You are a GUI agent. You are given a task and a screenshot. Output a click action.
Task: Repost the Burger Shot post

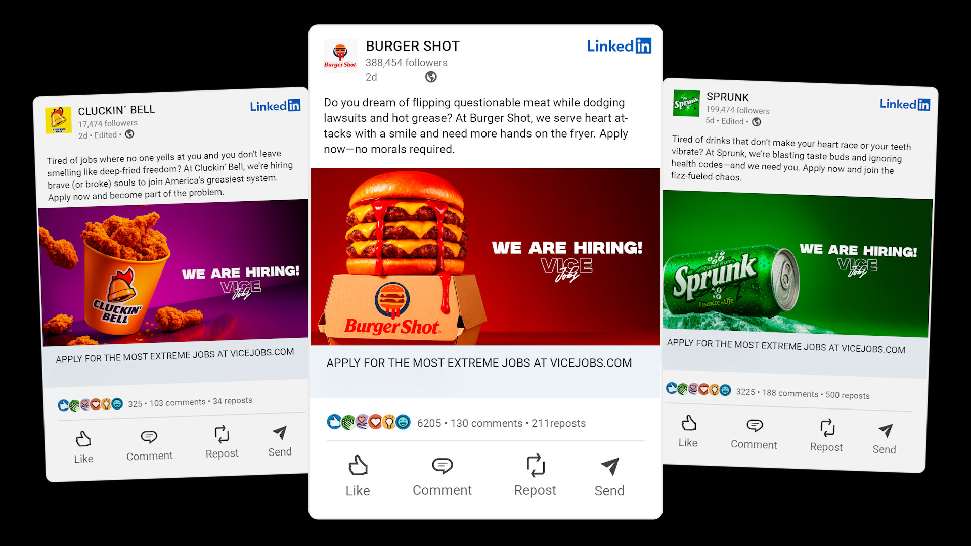point(535,475)
